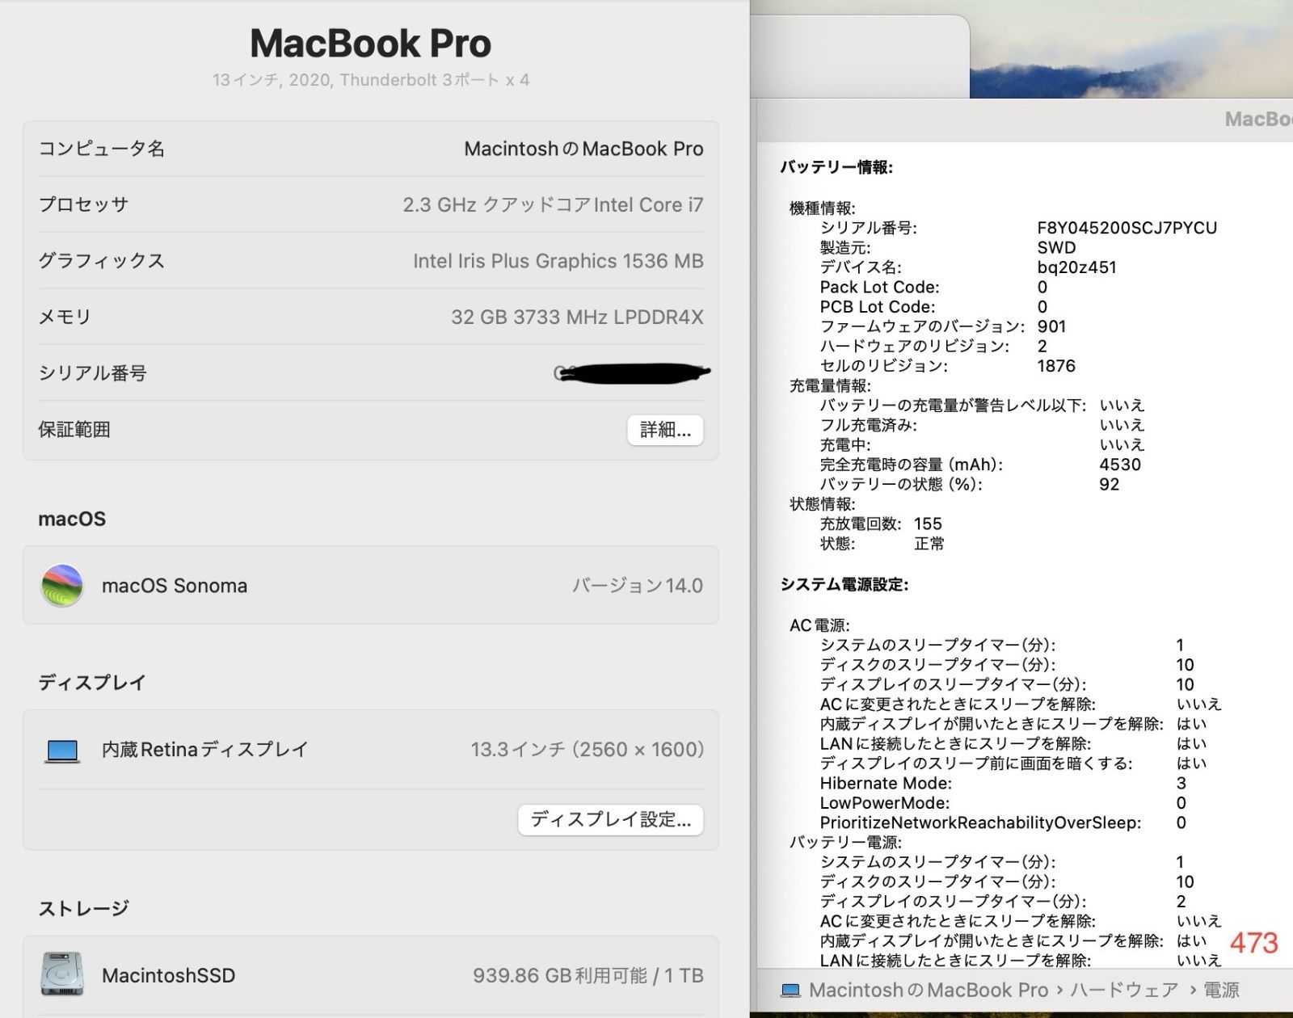This screenshot has width=1293, height=1018.
Task: Click the battery serial number F8Y045200SCJ7PYCU
Action: click(x=1127, y=228)
